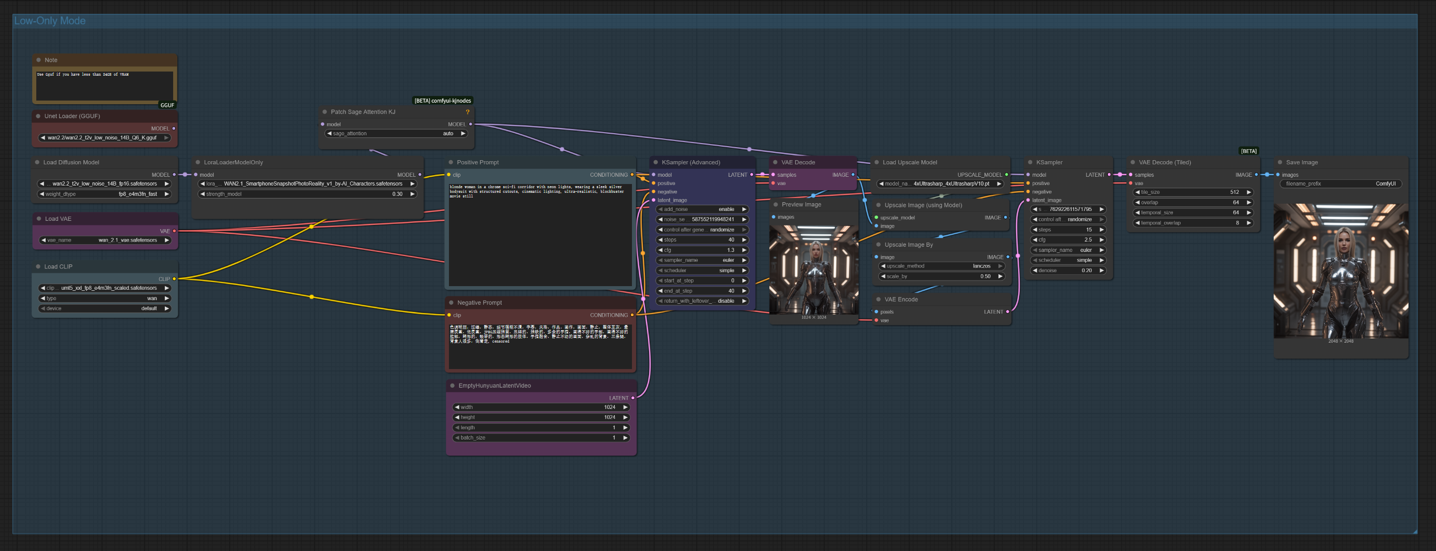
Task: Decrease height value in EmptyHunyuanLatentVideo
Action: pyautogui.click(x=457, y=418)
